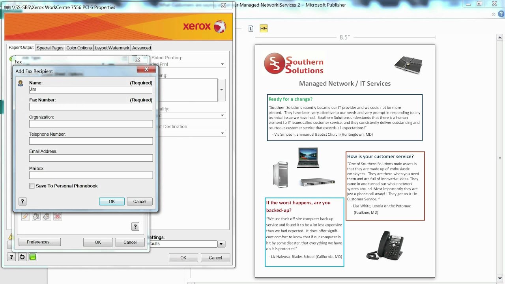
Task: Confirm recipient with OK in Add Fax Recipient
Action: (x=112, y=201)
